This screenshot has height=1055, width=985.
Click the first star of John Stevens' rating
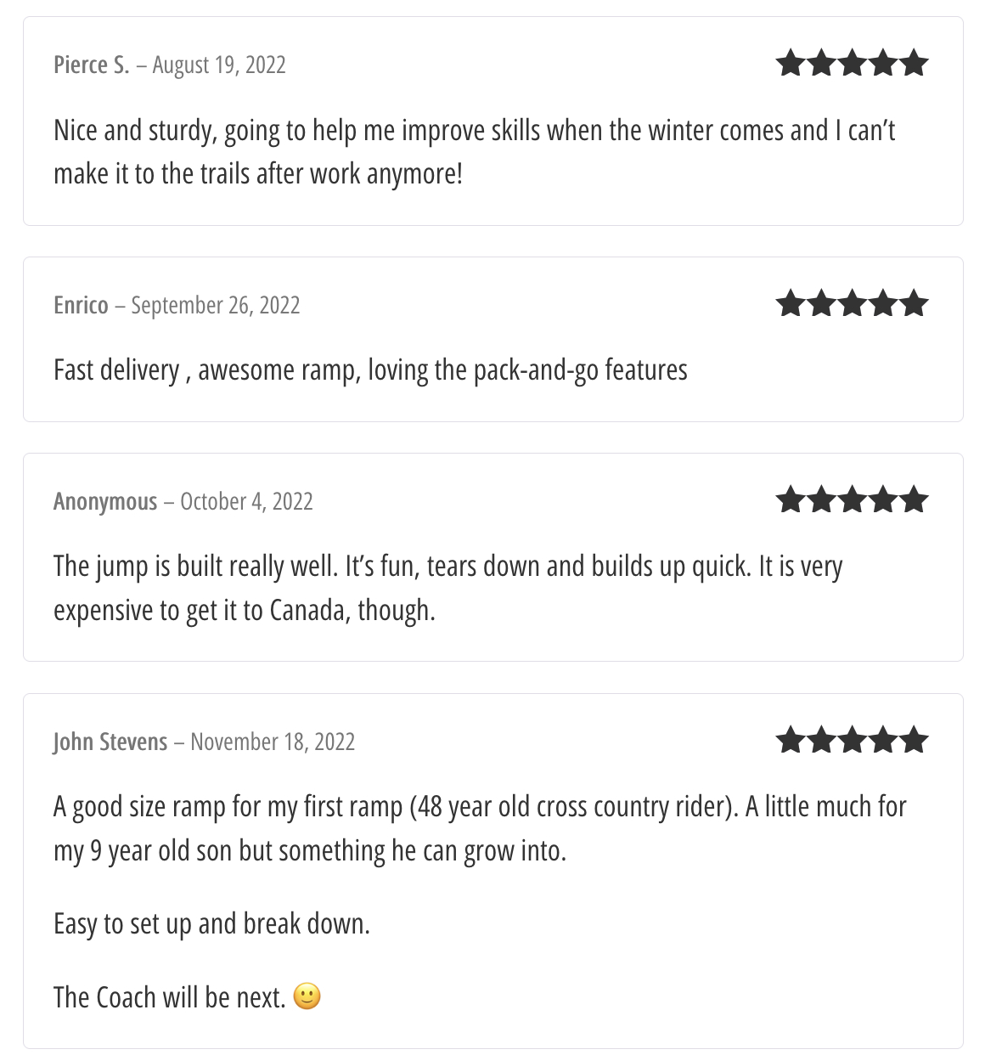point(791,741)
